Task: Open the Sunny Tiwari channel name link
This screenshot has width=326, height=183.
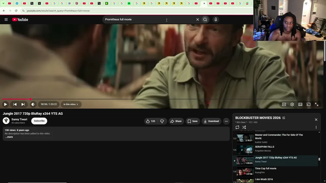Action: (19, 119)
